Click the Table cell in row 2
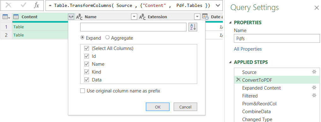This screenshot has width=321, height=122. (x=40, y=35)
